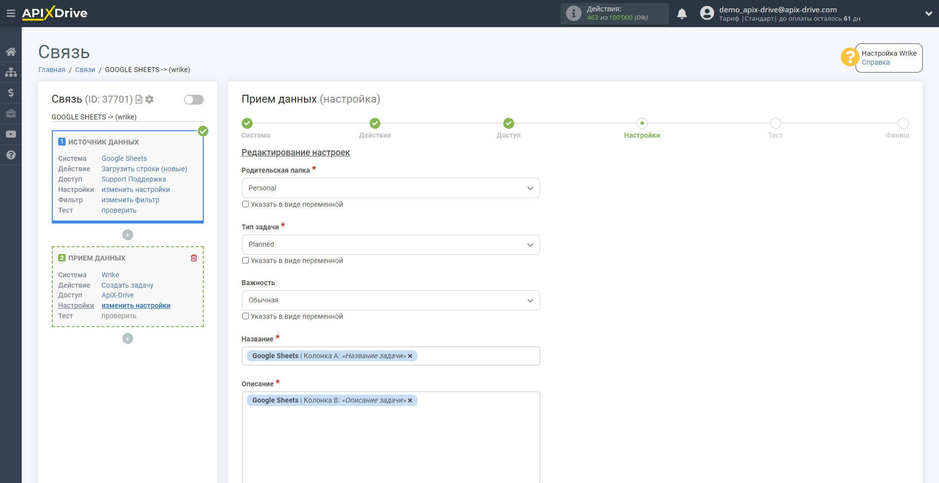The height and width of the screenshot is (483, 939).
Task: Click source изменить настройки link
Action: [x=136, y=189]
